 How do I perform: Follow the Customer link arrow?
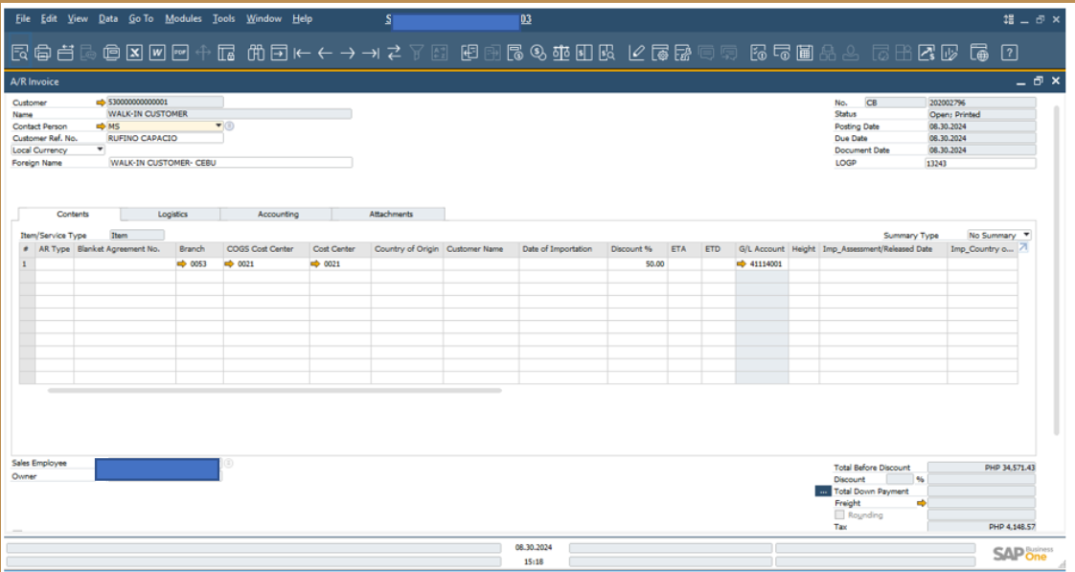[101, 103]
